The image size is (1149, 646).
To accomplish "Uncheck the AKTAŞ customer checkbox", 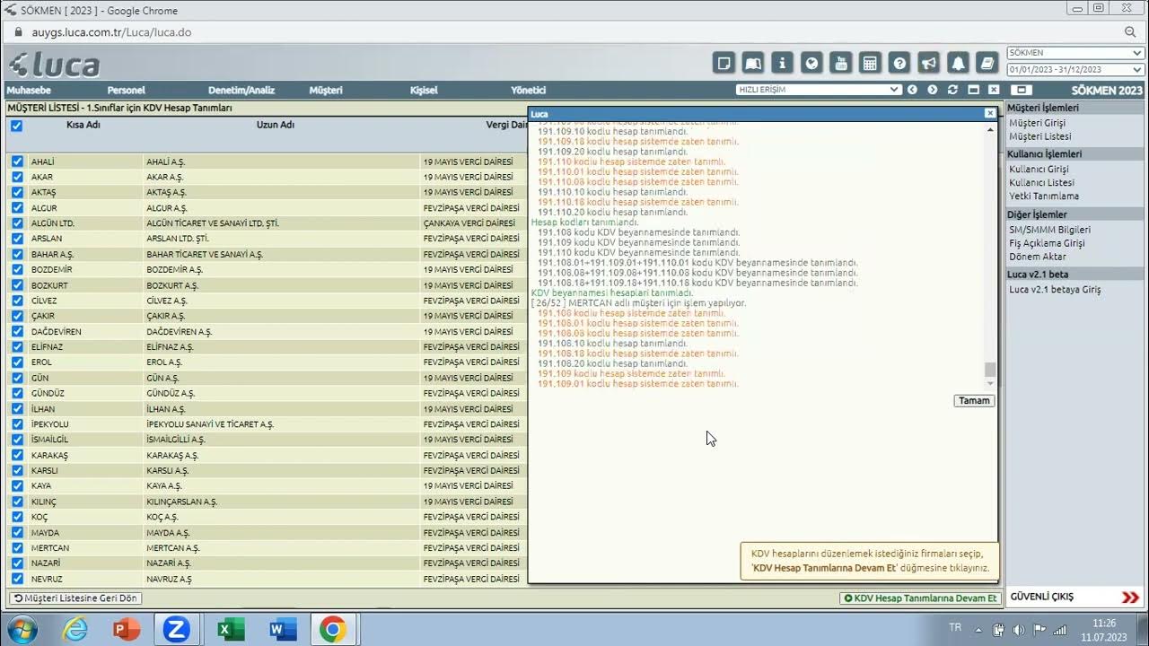I will tap(17, 192).
